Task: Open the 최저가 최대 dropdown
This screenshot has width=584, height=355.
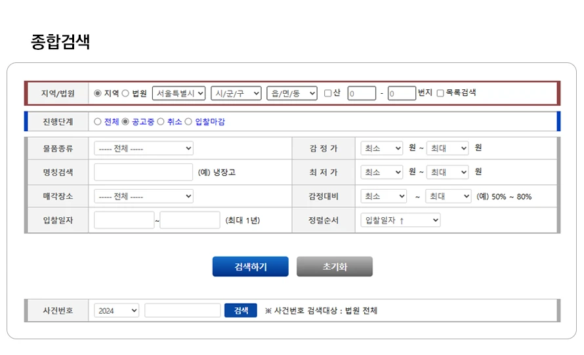Action: point(448,172)
